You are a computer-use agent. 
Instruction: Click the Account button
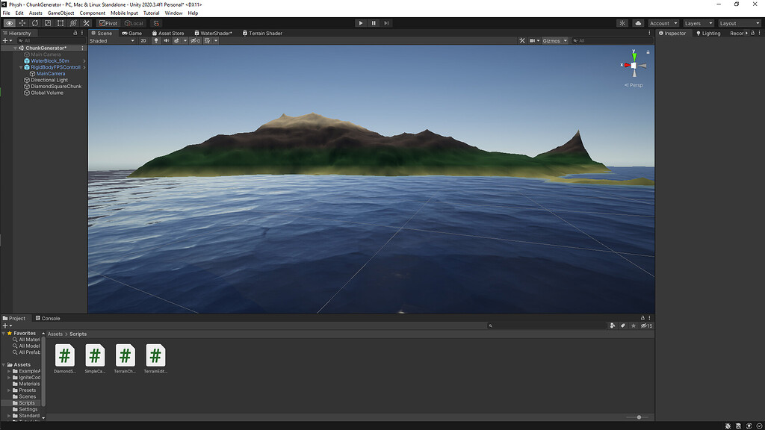coord(660,23)
